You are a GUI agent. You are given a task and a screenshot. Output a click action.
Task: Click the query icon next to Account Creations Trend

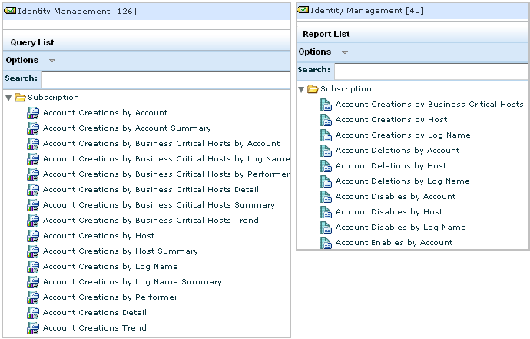tap(33, 328)
